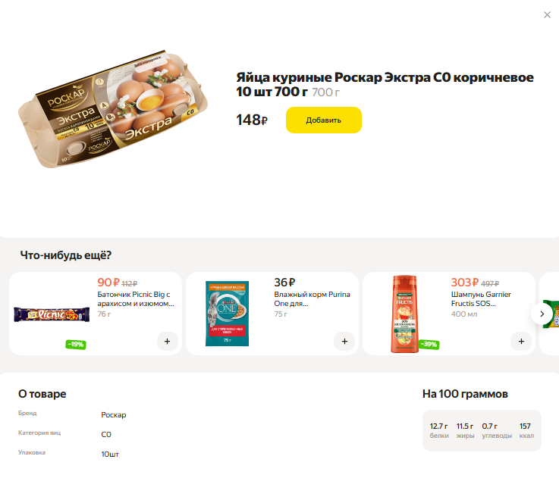Add Picnic Big bar using plus icon
The width and height of the screenshot is (559, 478).
(x=168, y=341)
